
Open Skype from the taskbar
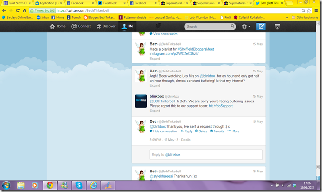click(x=79, y=186)
